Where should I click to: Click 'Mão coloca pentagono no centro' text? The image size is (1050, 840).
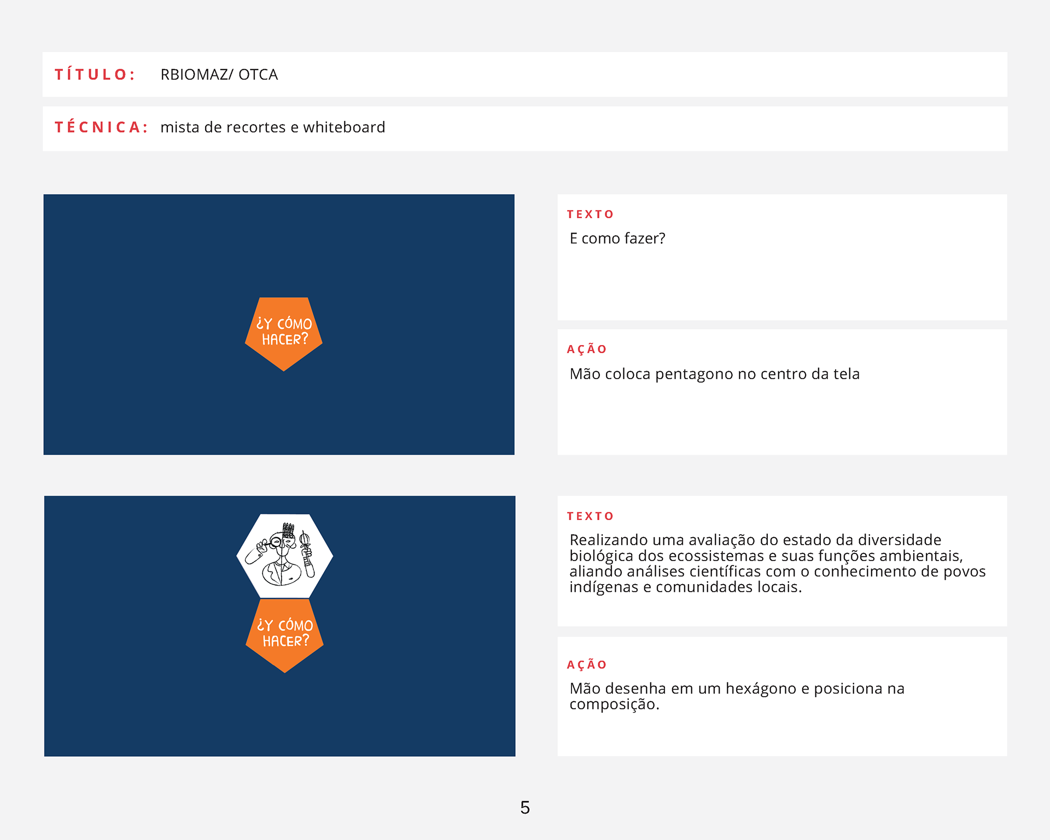[714, 374]
